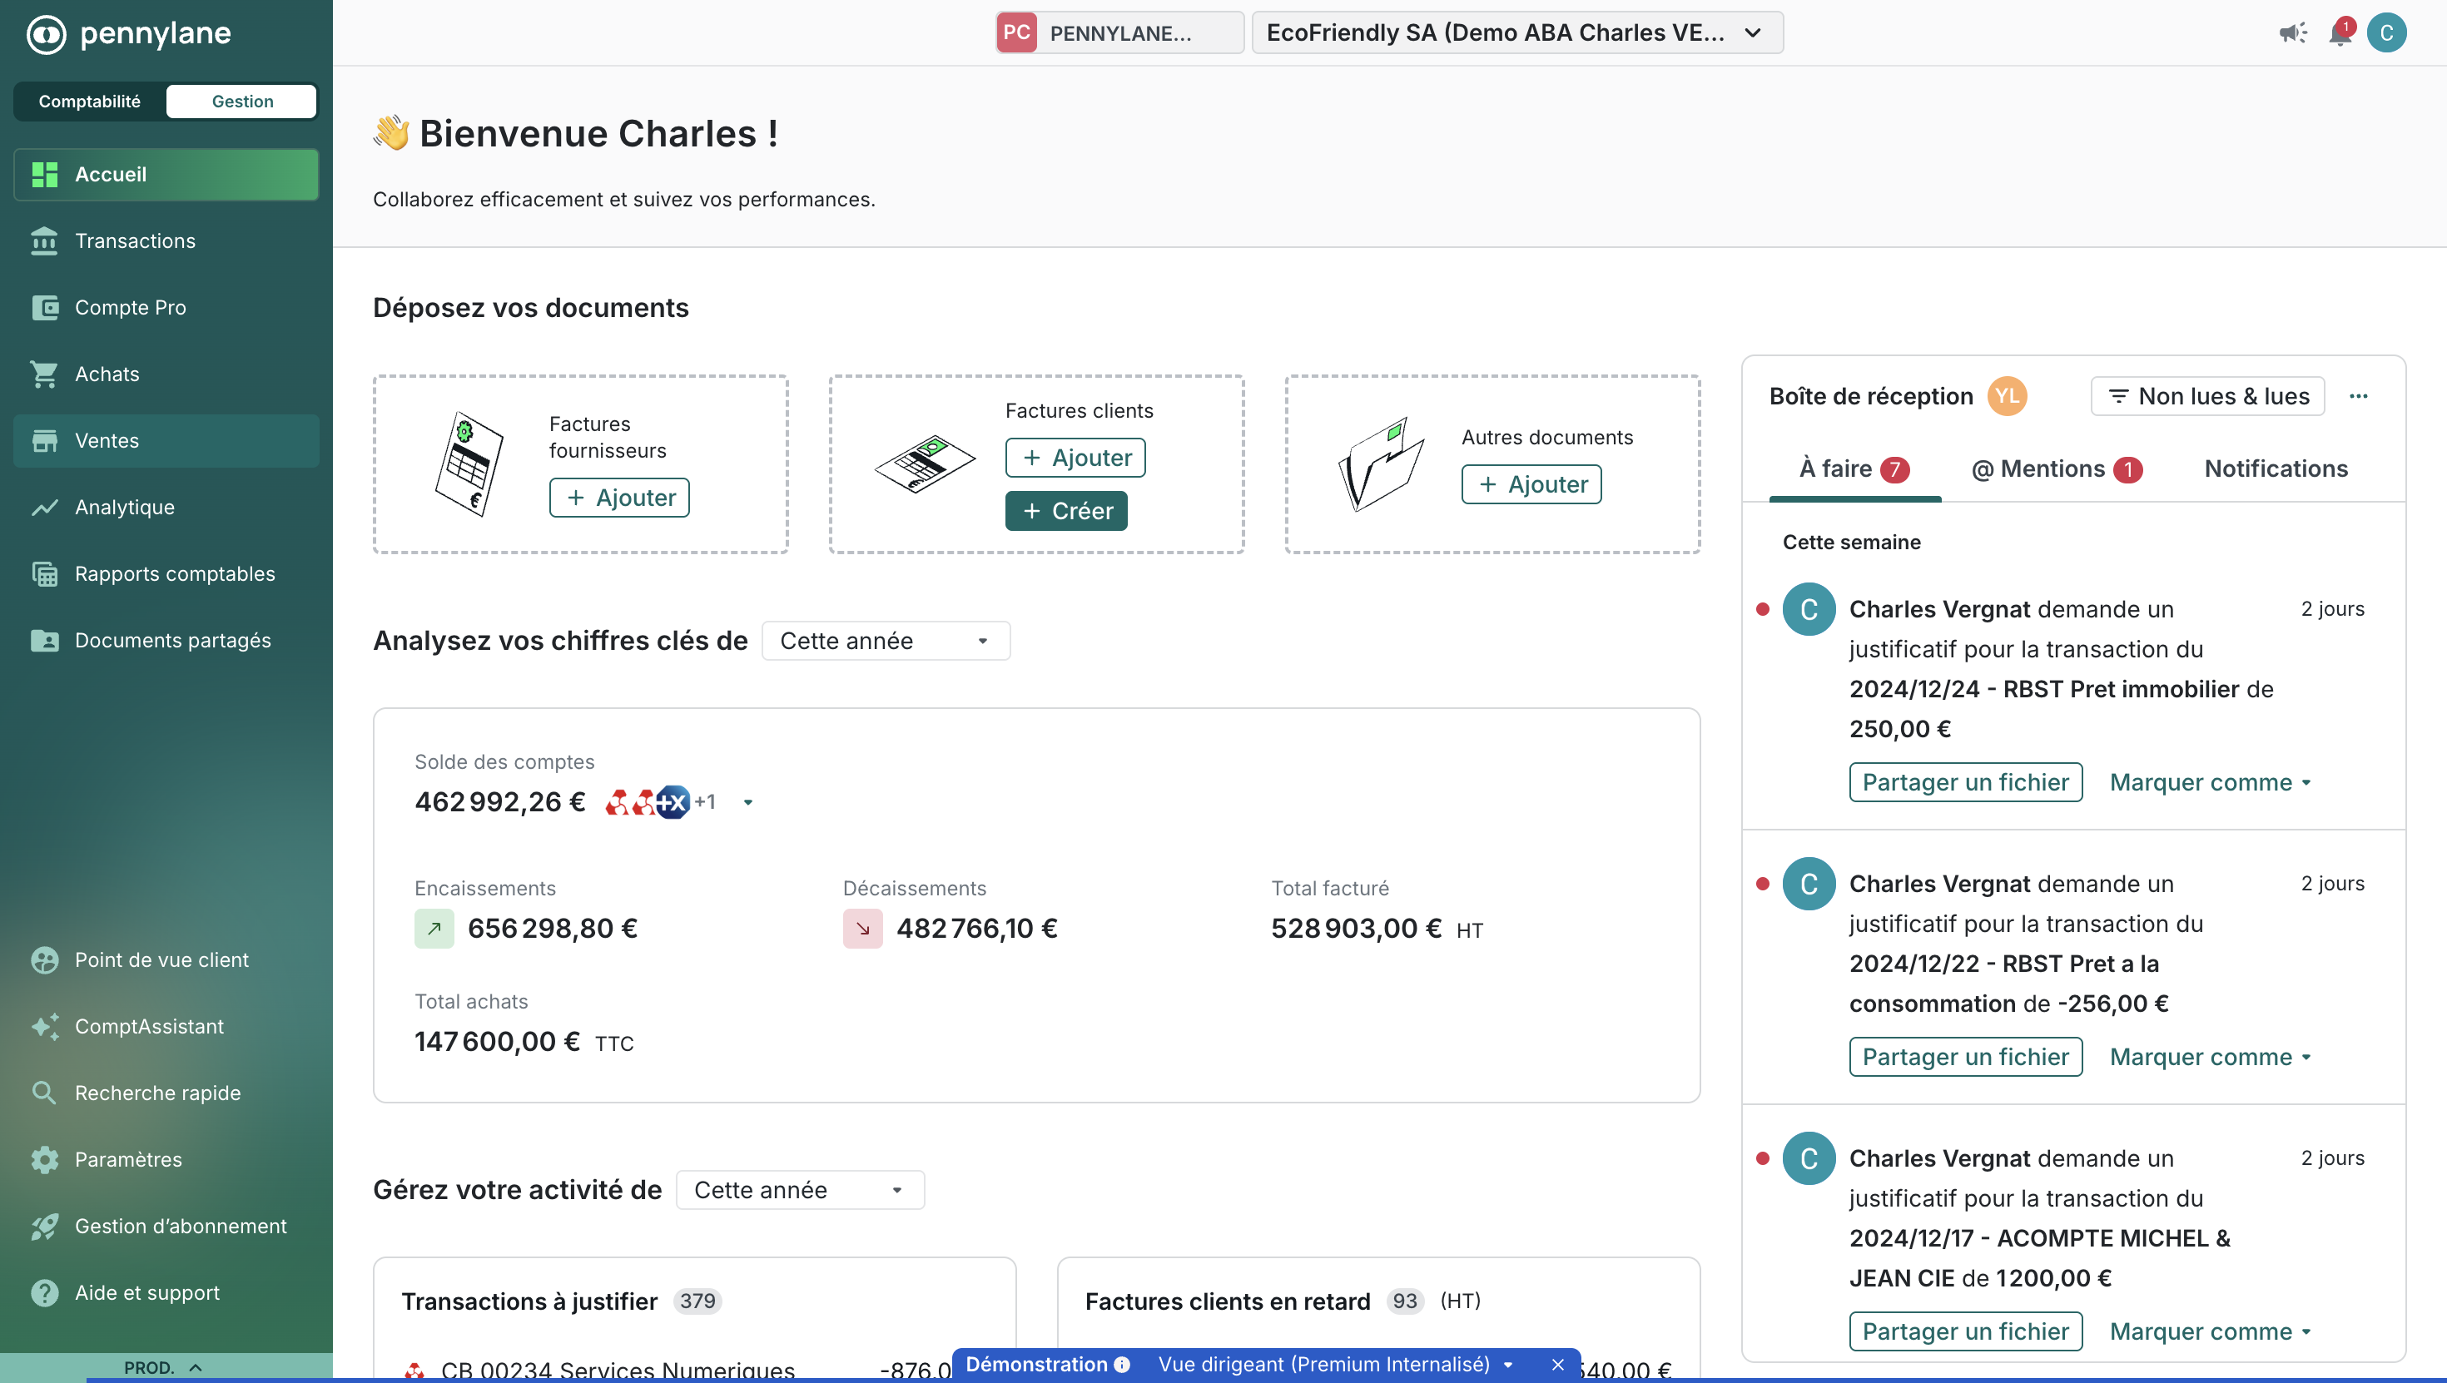Open the Notifications tab
This screenshot has width=2447, height=1383.
pyautogui.click(x=2276, y=469)
